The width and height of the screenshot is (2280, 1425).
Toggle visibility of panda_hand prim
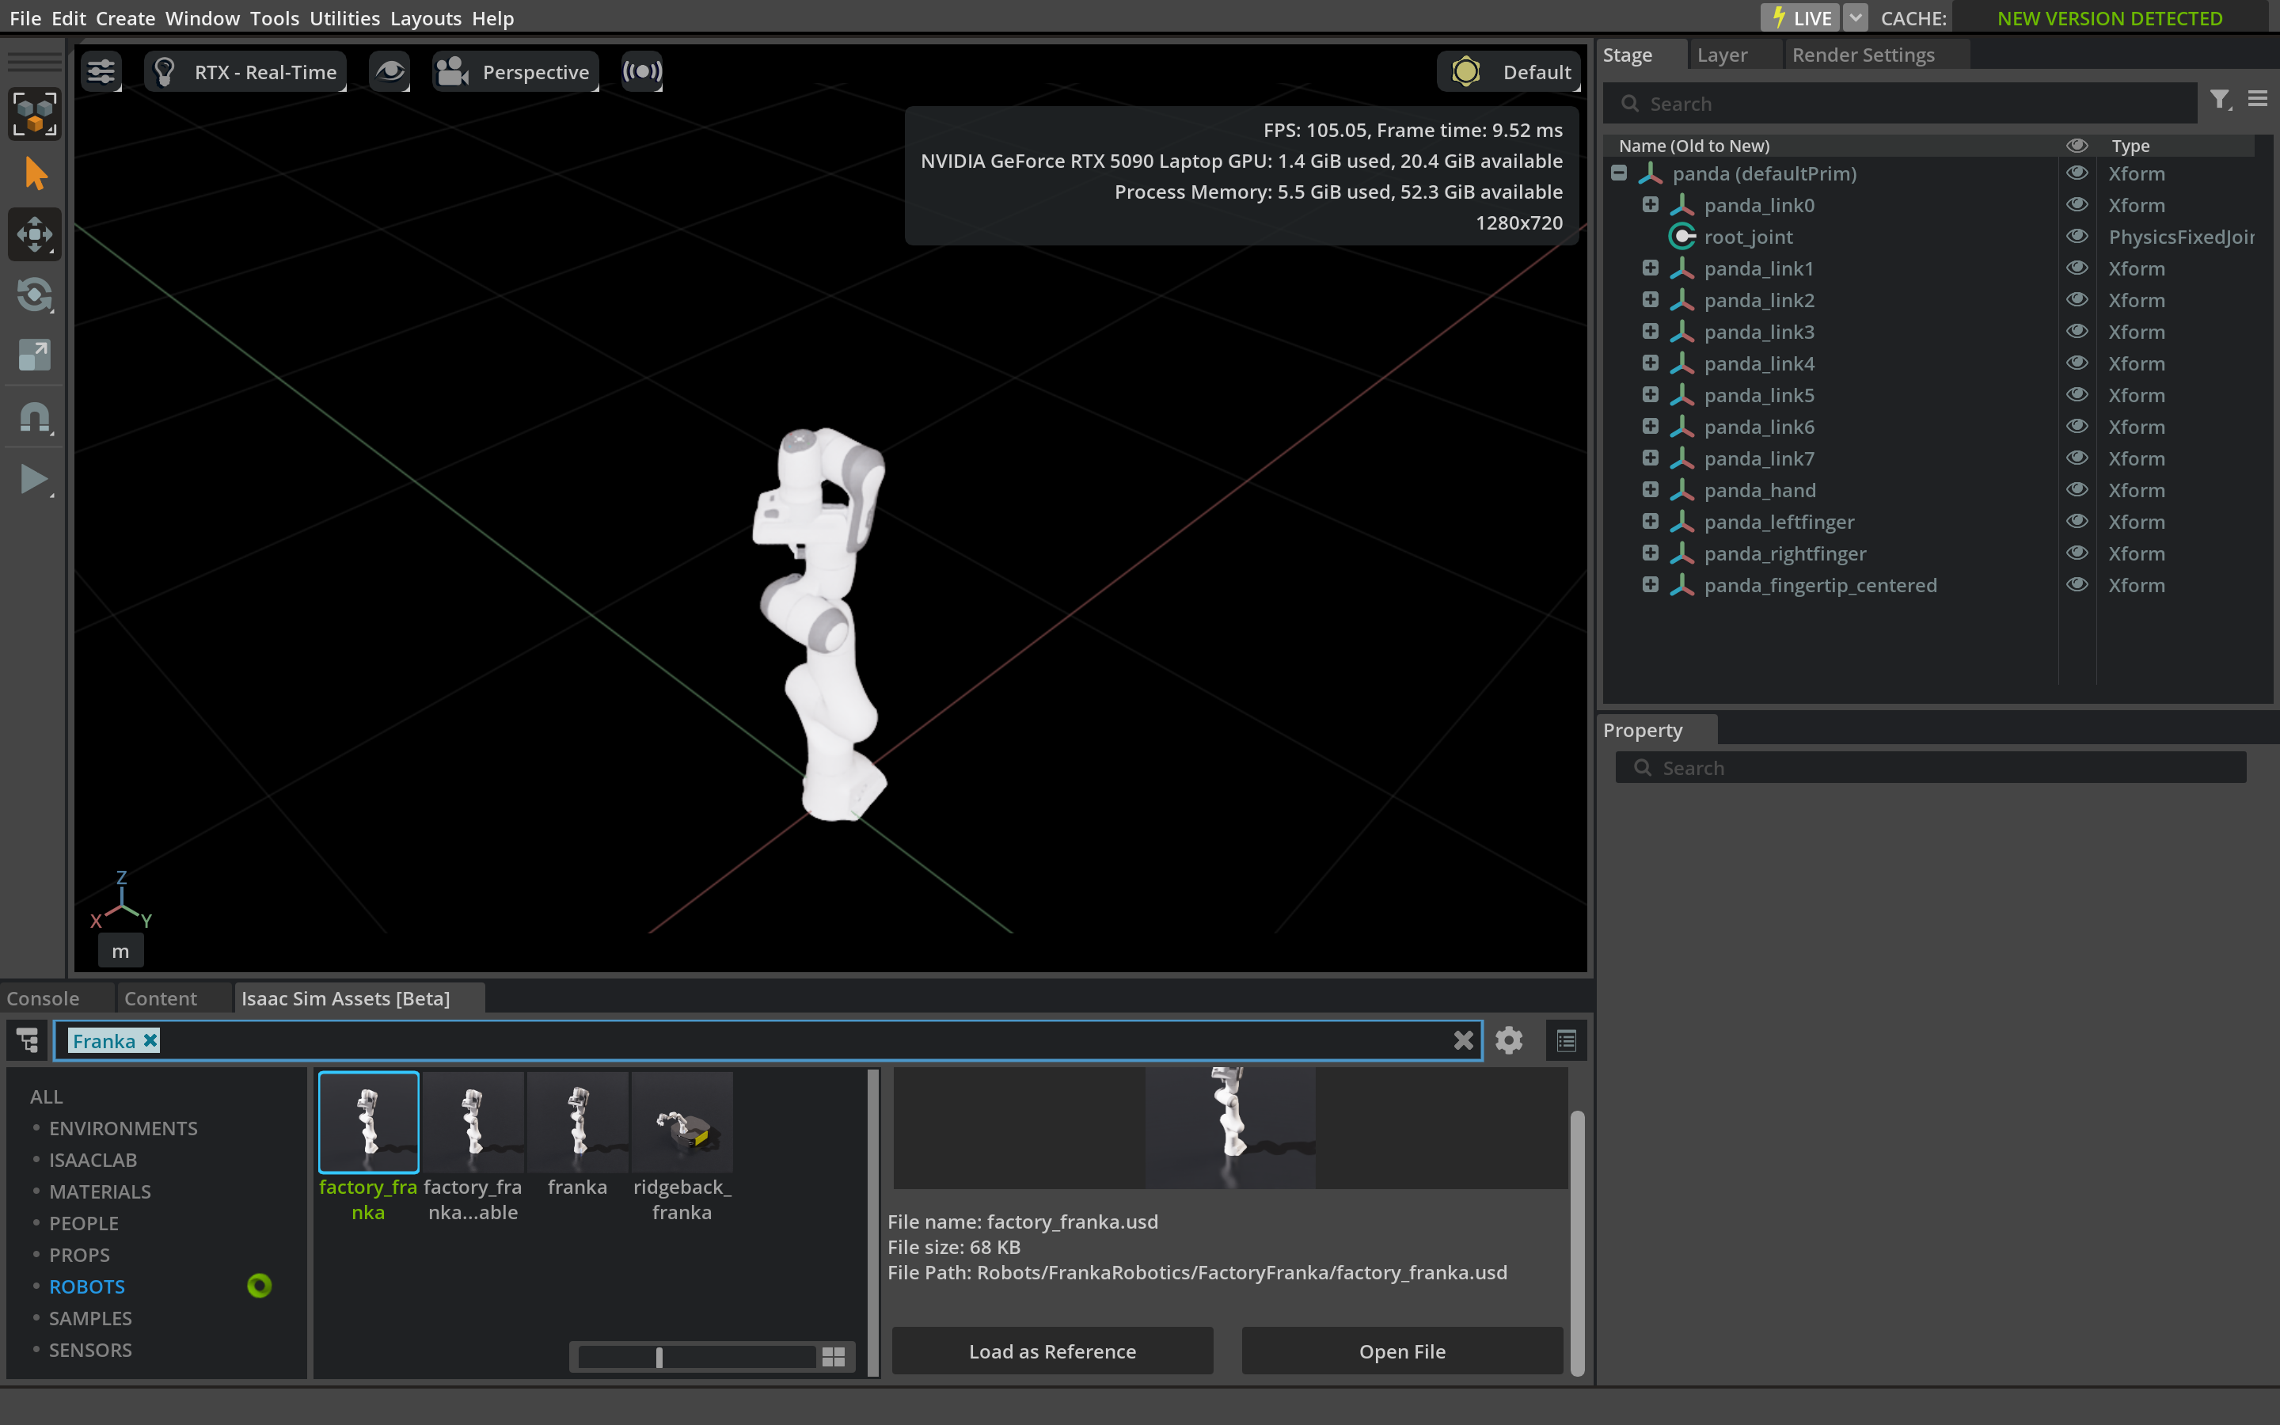pos(2077,490)
